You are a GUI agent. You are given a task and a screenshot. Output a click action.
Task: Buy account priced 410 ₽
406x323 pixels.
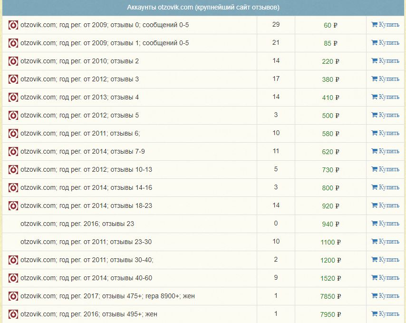(x=385, y=97)
